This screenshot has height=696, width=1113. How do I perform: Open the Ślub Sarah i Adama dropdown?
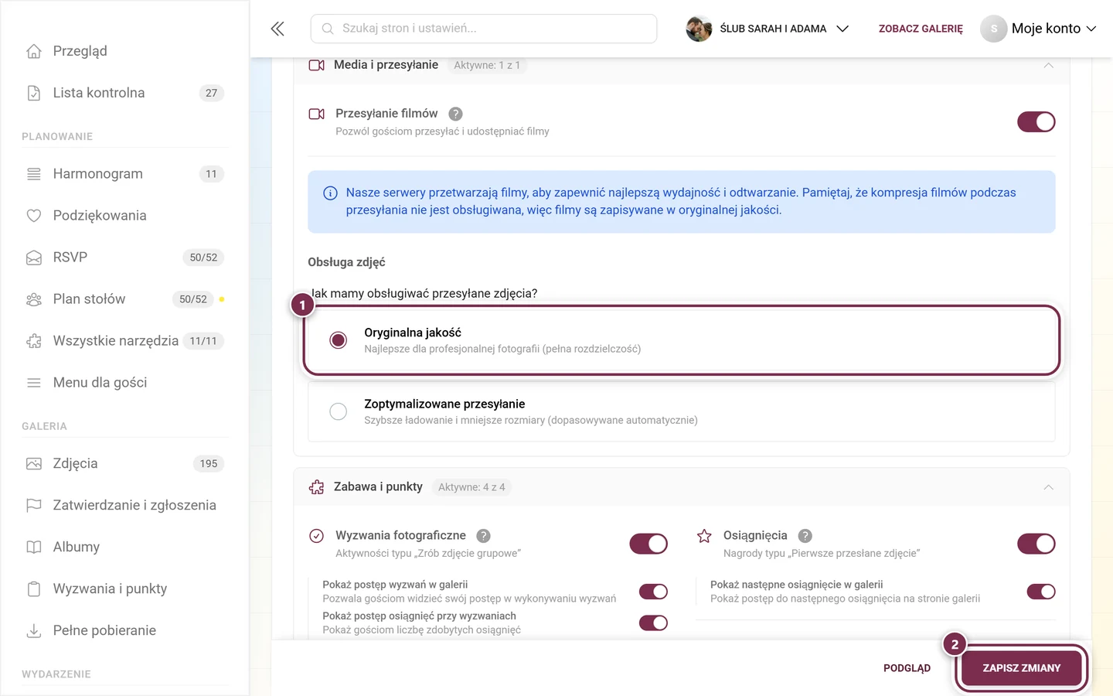coord(768,29)
